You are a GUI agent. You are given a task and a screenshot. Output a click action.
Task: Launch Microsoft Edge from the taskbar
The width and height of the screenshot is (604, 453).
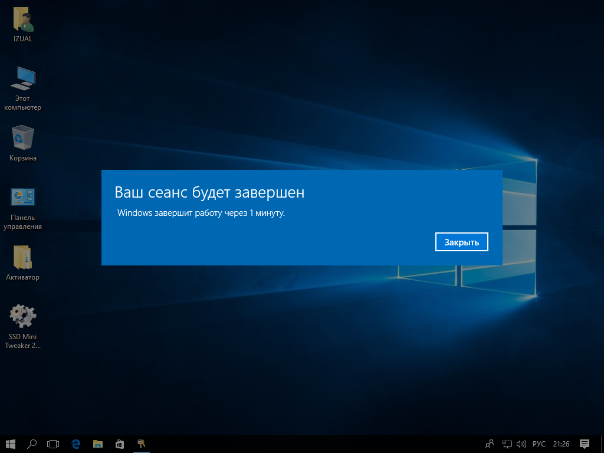[76, 444]
